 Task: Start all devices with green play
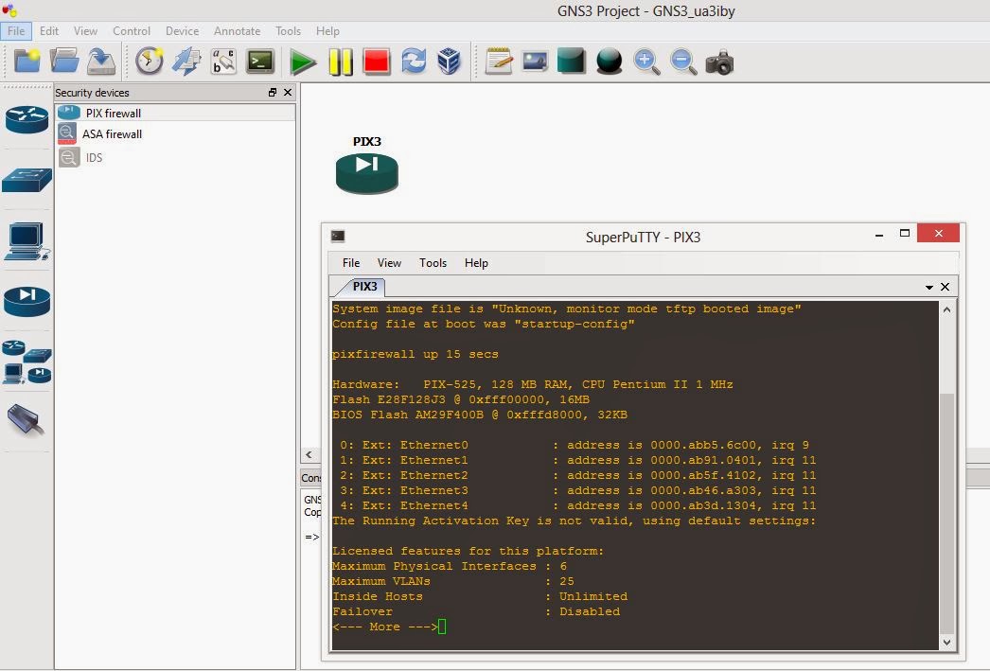pos(303,62)
